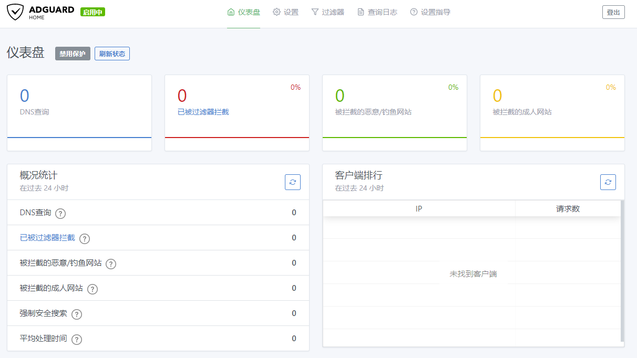
Task: Click 已被过滤器拦截 link in statistics table
Action: click(47, 238)
